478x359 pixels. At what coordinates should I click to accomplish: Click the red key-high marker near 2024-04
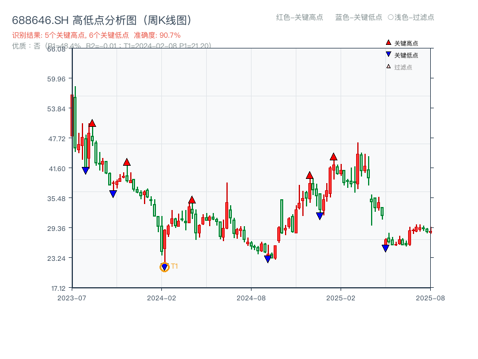point(192,199)
